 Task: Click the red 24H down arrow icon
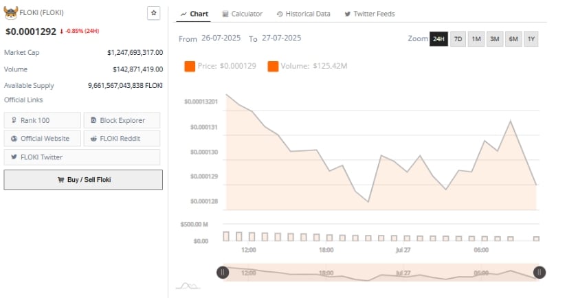tap(61, 32)
